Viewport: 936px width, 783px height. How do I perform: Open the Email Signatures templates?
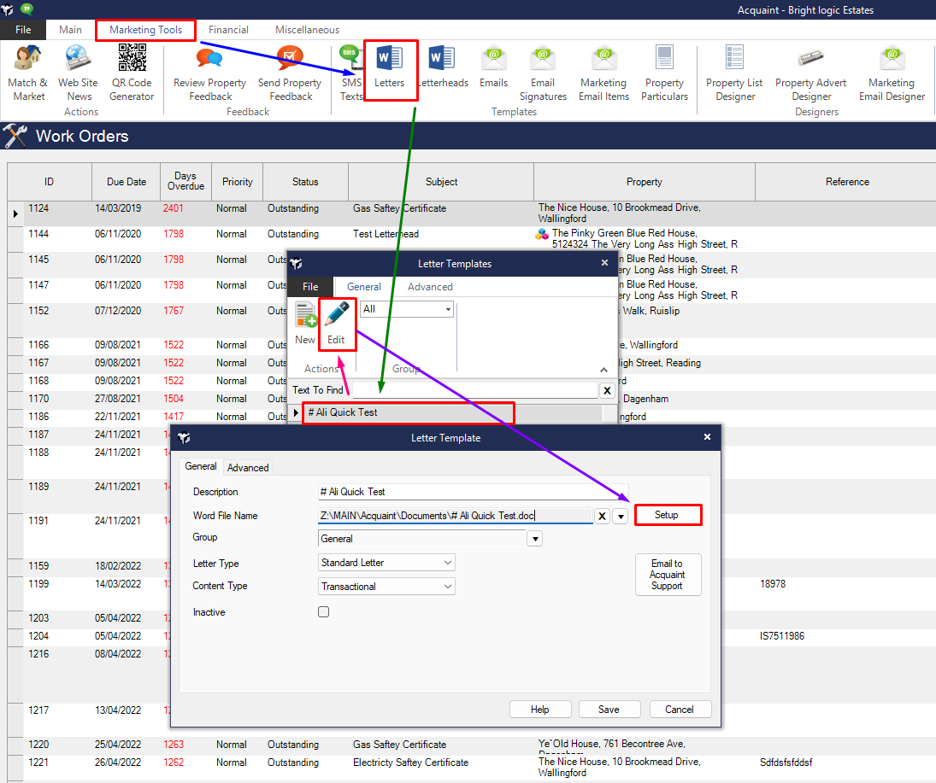coord(543,72)
